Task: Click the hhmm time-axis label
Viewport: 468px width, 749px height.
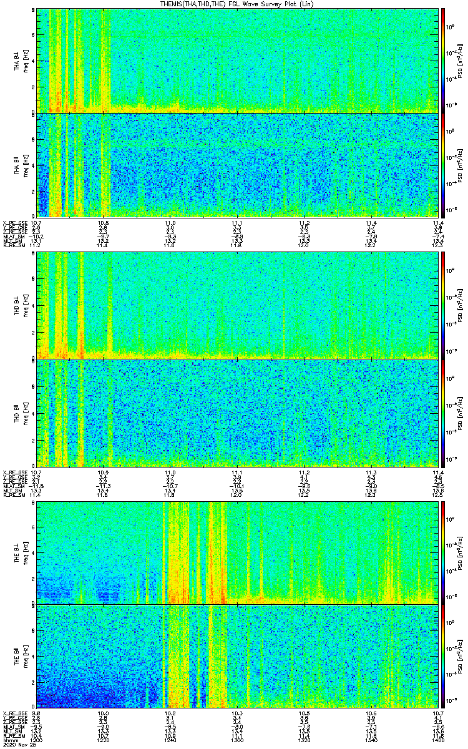Action: 9,740
